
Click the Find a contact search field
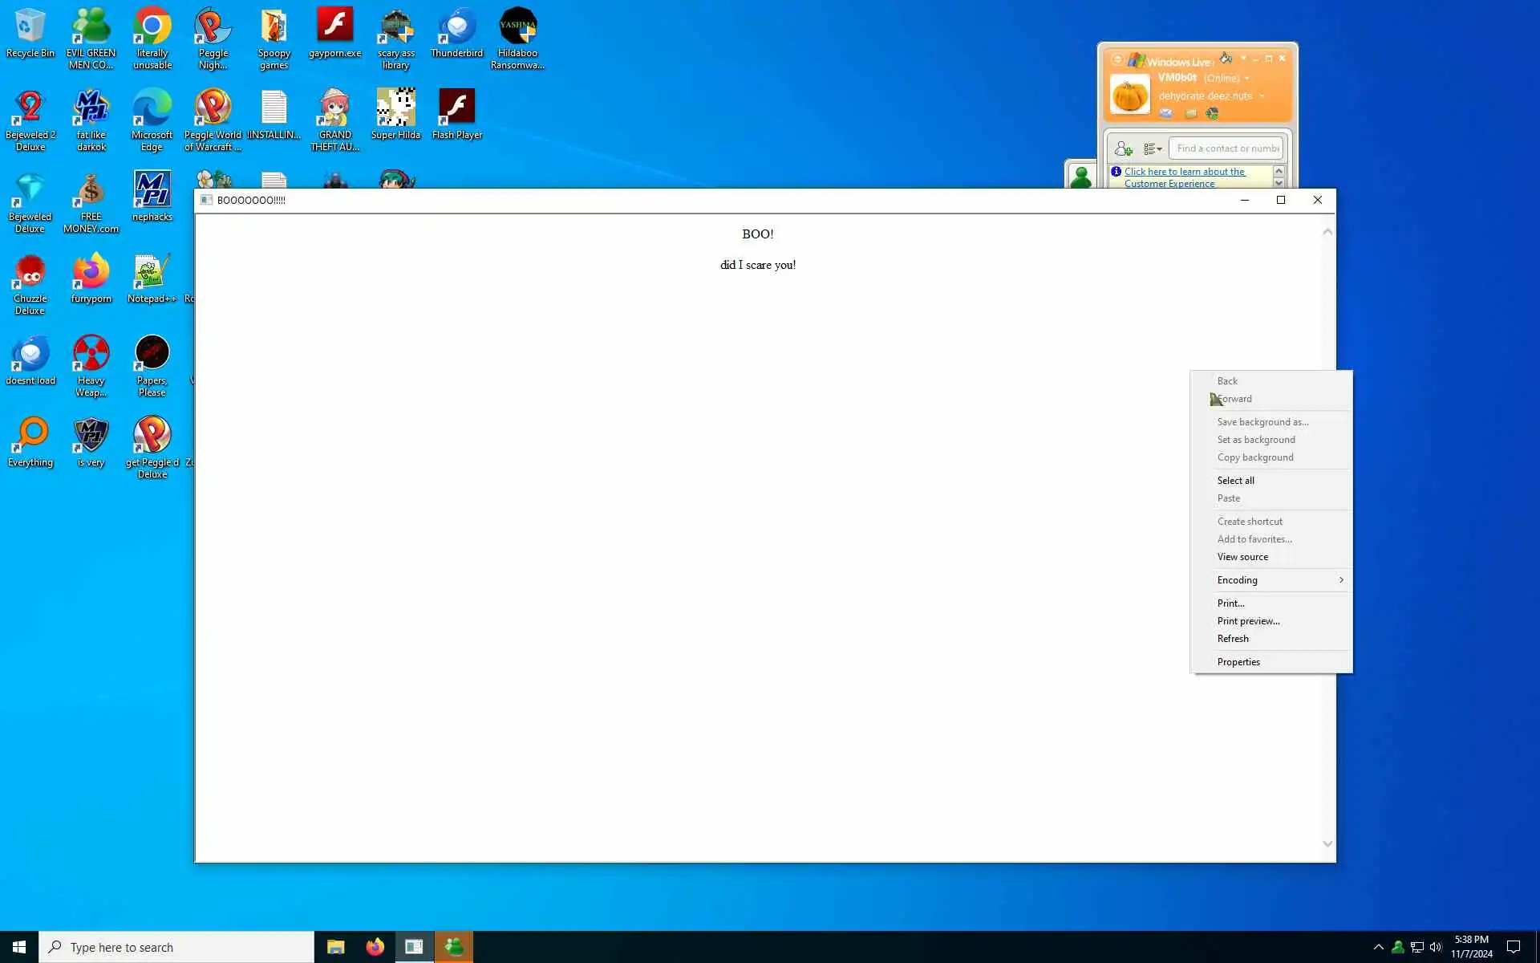pyautogui.click(x=1227, y=148)
